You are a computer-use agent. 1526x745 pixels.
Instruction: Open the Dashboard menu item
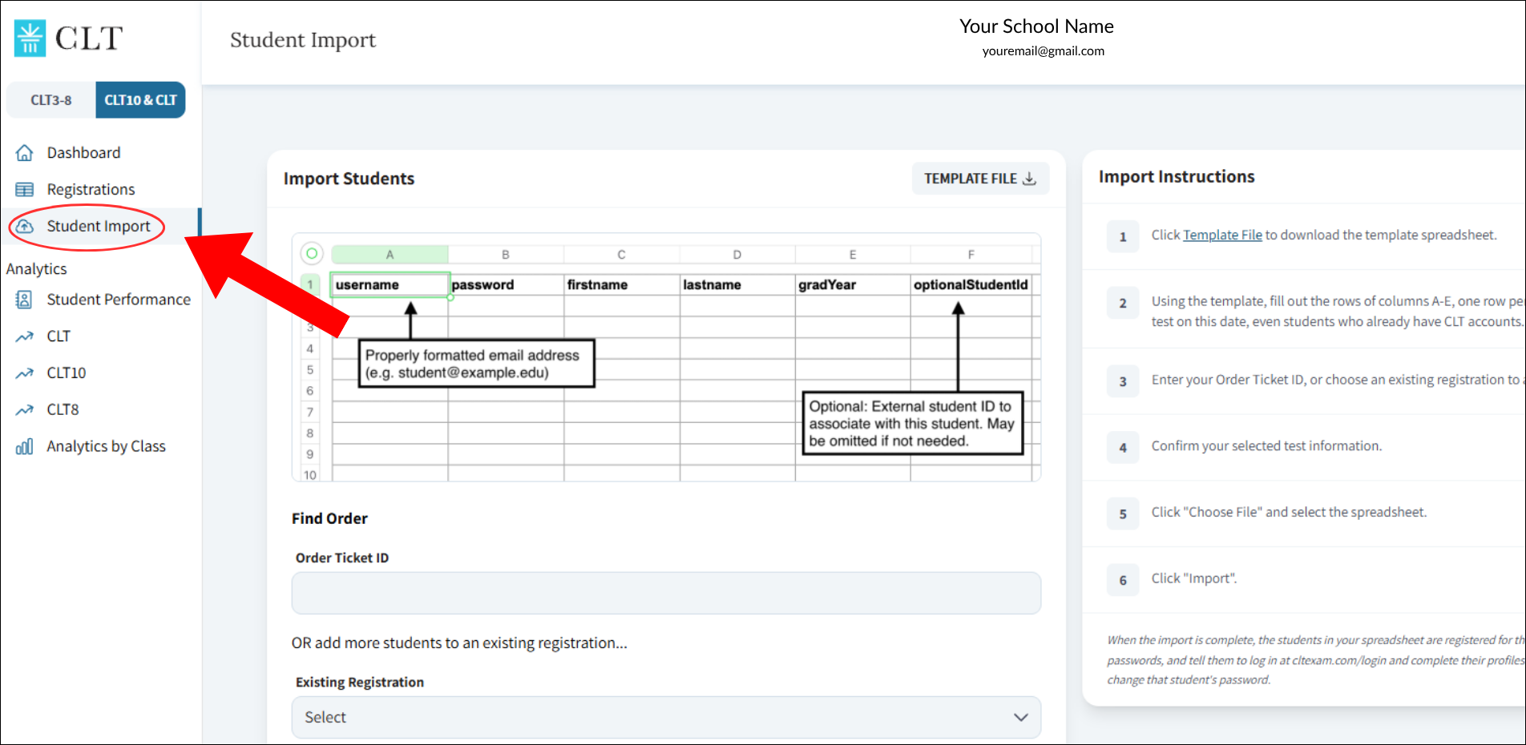83,152
